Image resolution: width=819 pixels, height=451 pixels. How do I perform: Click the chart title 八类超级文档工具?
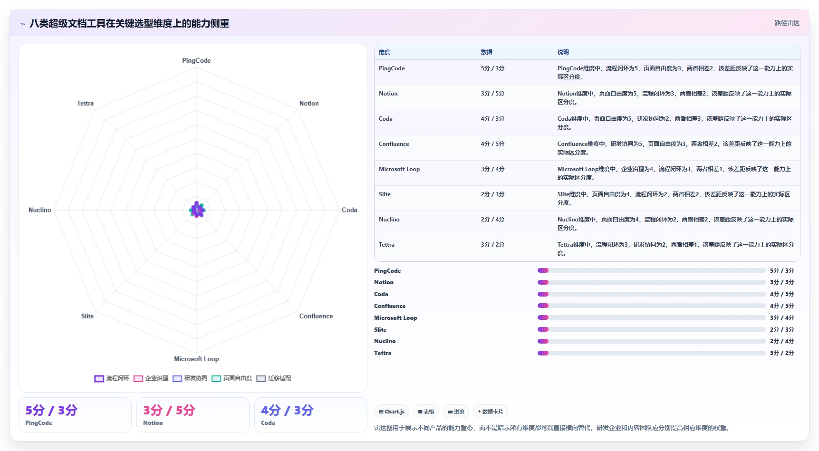click(x=129, y=23)
